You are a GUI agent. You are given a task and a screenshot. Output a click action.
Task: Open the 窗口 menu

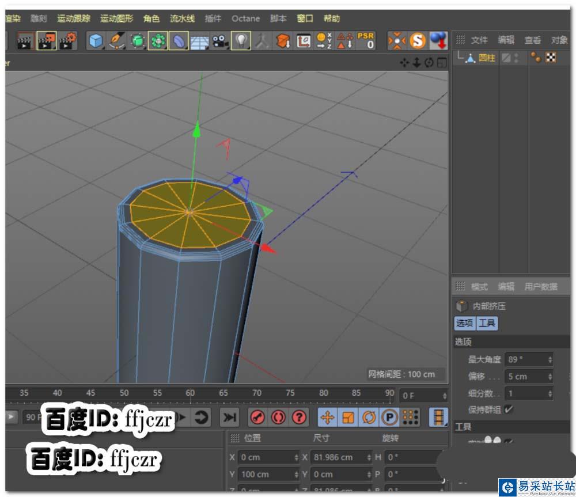click(305, 18)
